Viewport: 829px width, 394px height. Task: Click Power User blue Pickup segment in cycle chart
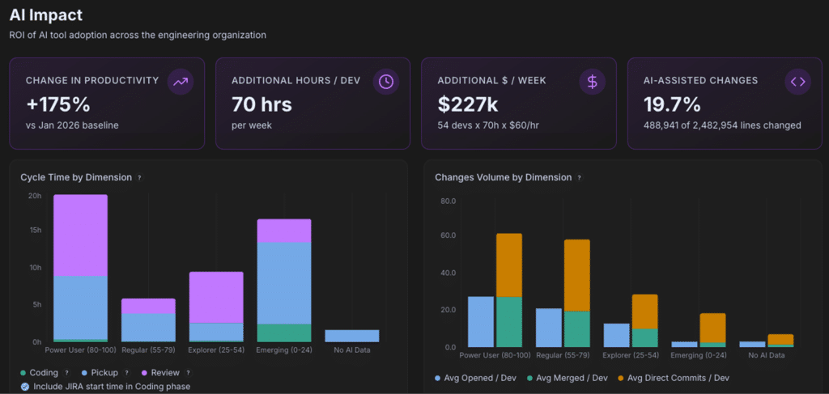80,307
